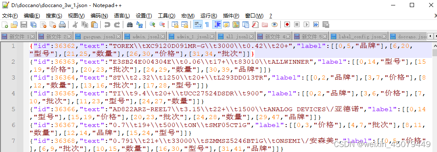Click the Close All toolbar icon
This screenshot has height=152, width=437.
point(52,25)
